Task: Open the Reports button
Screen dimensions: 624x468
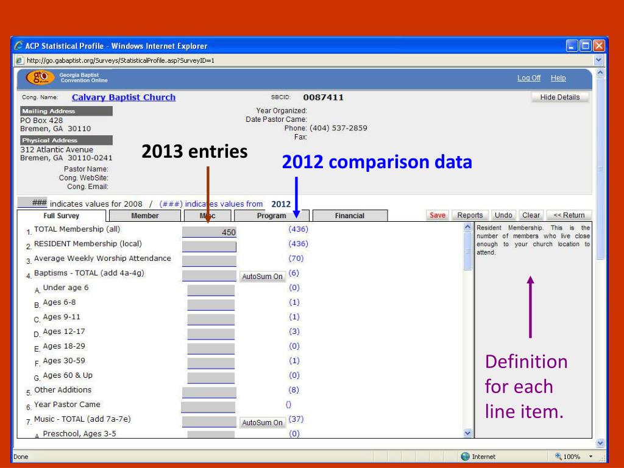Action: 470,215
